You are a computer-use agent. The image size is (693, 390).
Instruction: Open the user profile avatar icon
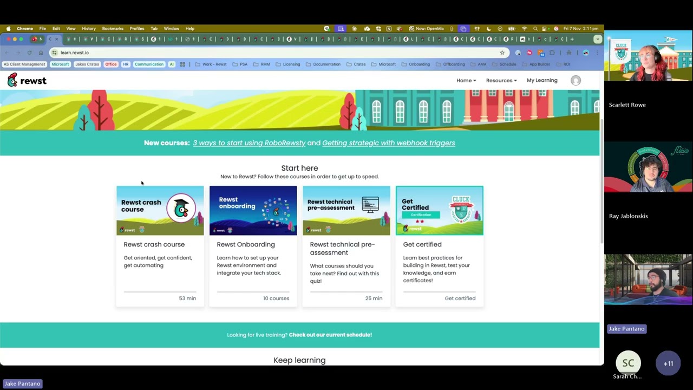[576, 80]
